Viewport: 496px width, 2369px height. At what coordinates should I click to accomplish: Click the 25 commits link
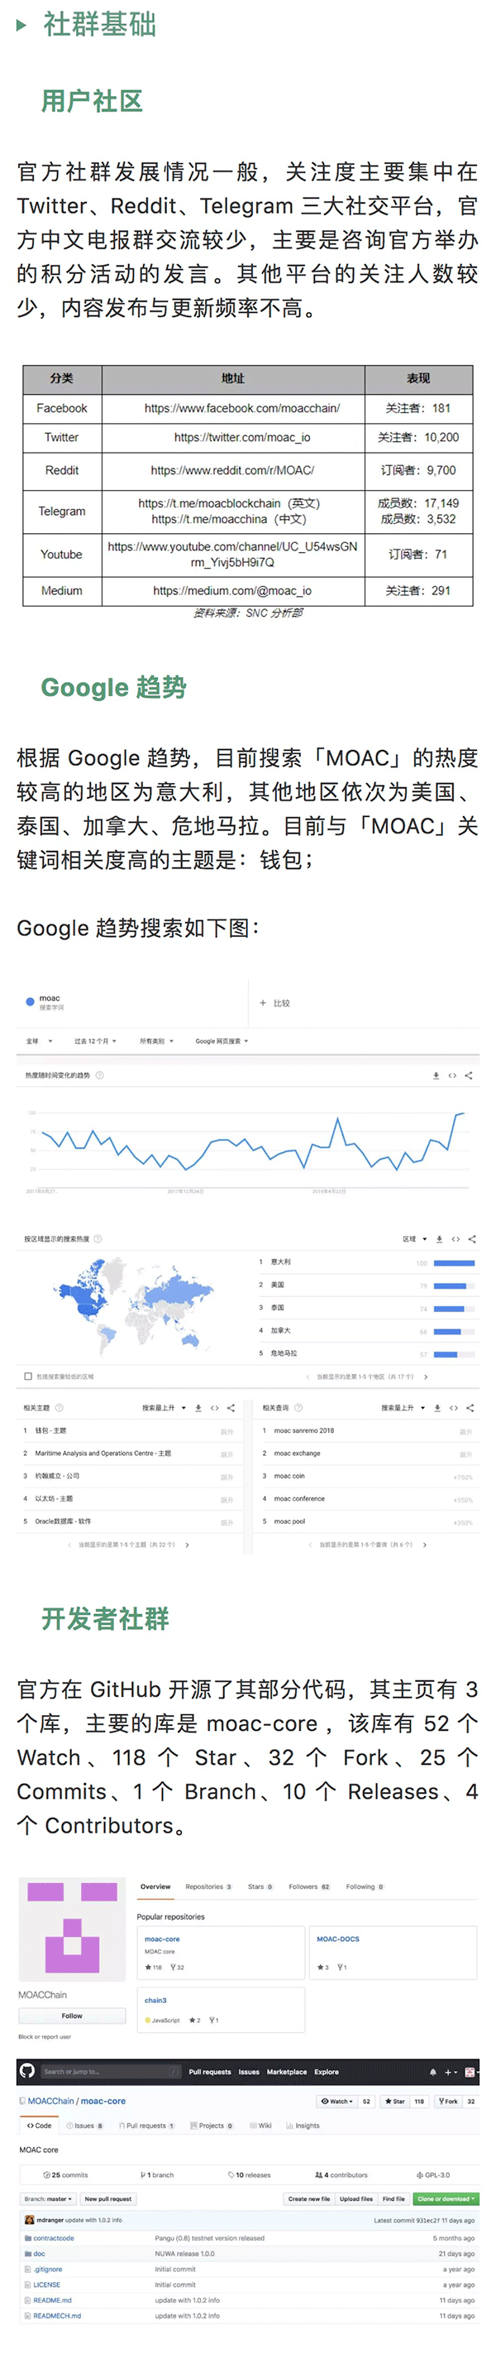pyautogui.click(x=65, y=2175)
